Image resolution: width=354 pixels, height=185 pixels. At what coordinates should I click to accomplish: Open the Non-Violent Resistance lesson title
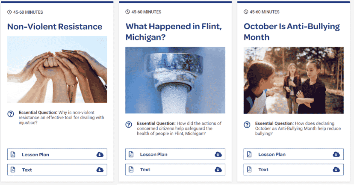click(x=55, y=27)
